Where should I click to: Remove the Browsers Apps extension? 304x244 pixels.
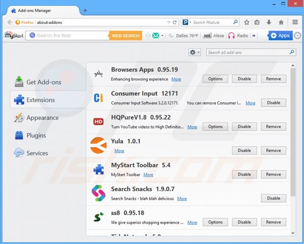[x=274, y=79]
